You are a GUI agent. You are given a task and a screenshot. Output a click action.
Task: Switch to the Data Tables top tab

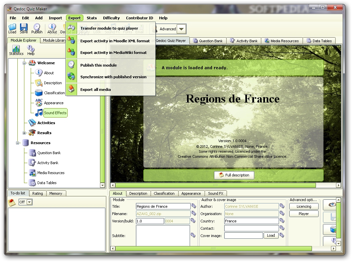pyautogui.click(x=319, y=41)
